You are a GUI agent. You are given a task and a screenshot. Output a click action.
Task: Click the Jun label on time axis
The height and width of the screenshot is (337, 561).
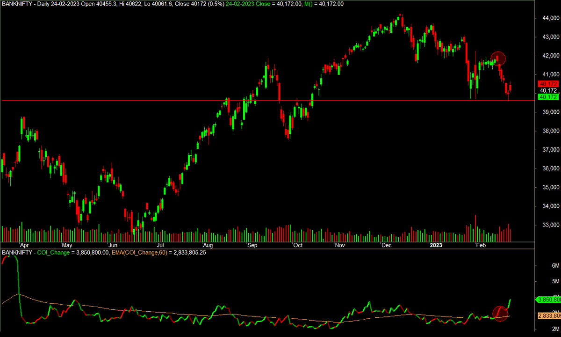click(x=113, y=245)
